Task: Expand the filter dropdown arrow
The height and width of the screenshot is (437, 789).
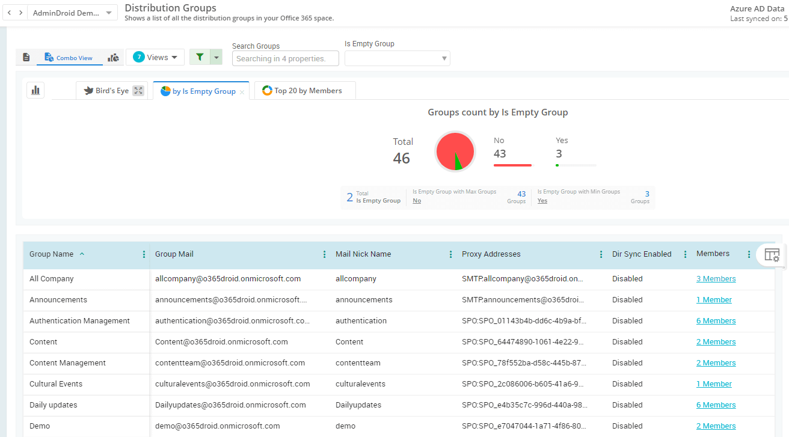Action: pos(216,57)
